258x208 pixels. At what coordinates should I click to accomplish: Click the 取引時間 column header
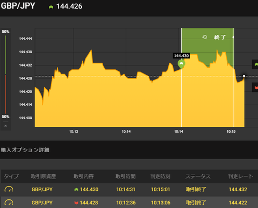point(126,176)
